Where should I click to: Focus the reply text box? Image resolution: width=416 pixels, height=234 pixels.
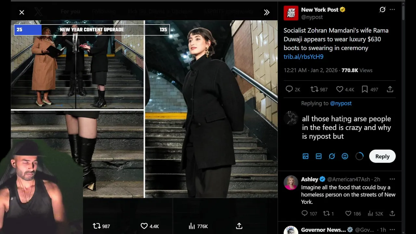pos(348,127)
